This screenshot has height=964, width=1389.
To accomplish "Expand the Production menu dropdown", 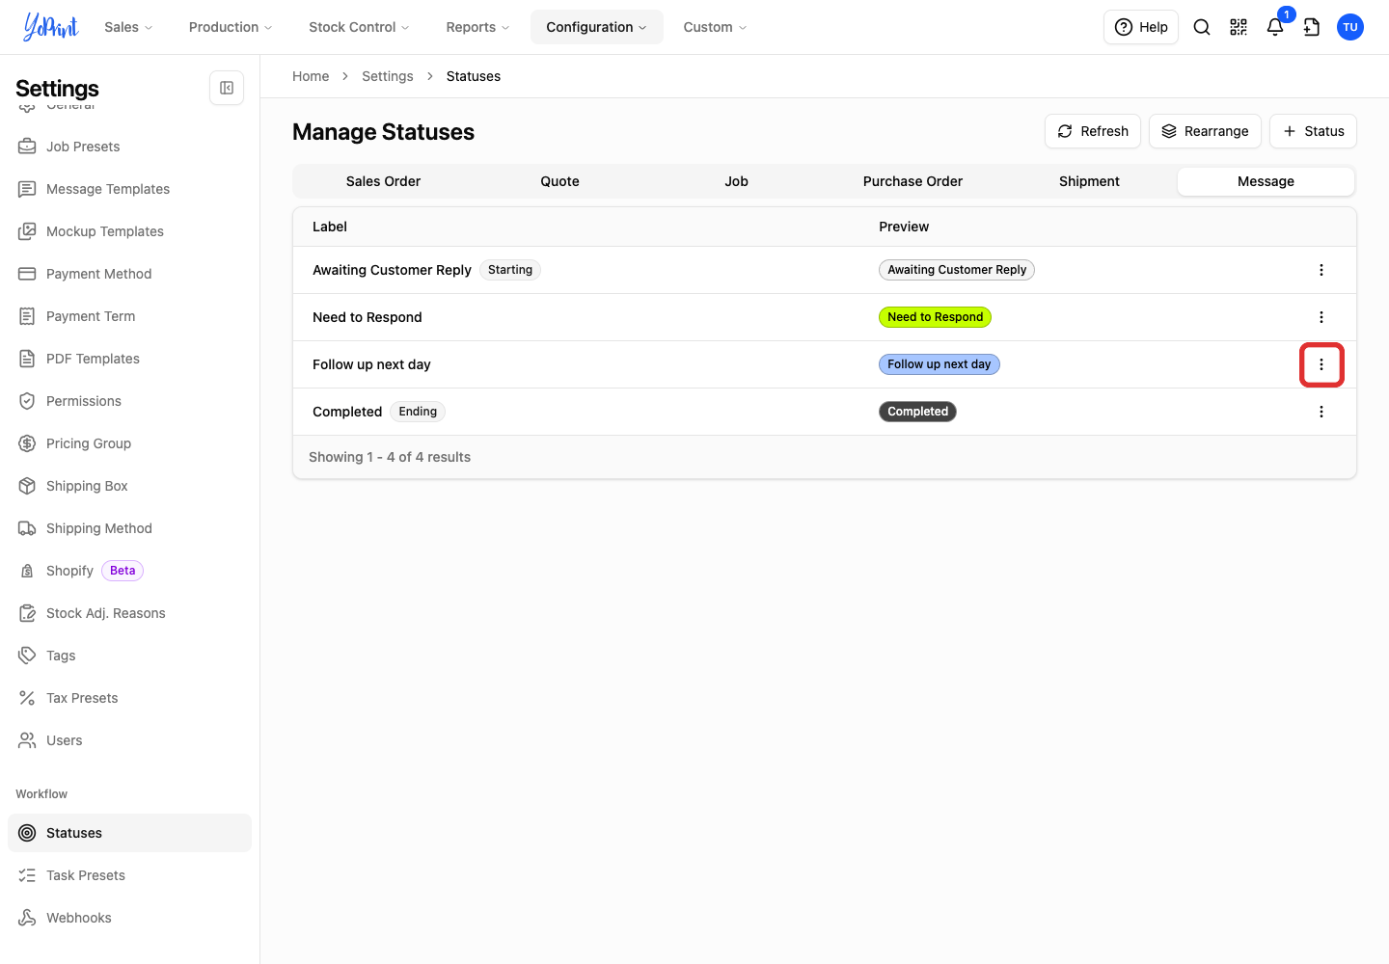I will pos(231,27).
